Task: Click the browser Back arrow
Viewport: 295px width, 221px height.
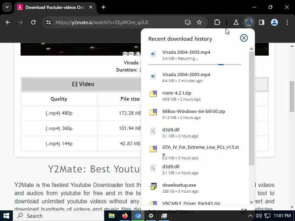Action: [8, 22]
